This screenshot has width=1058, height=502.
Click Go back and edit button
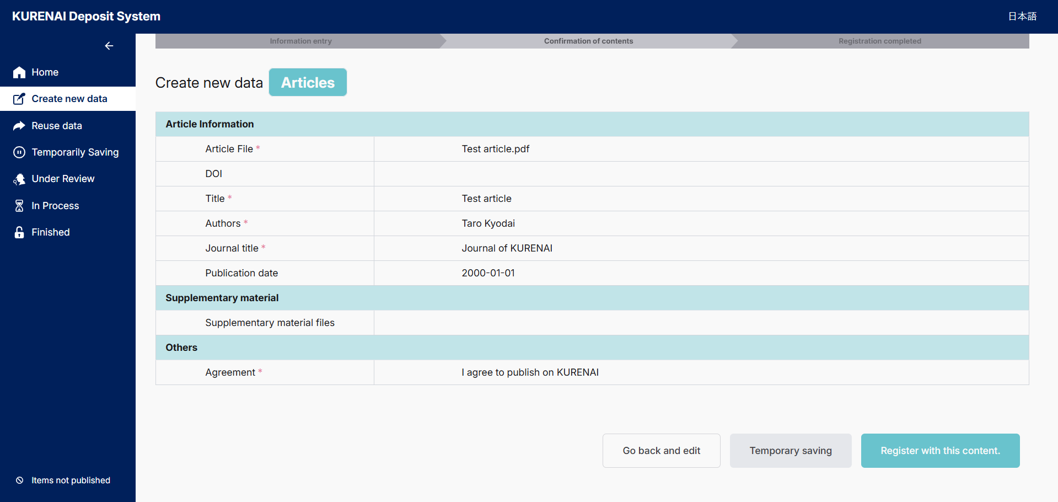[x=662, y=451]
